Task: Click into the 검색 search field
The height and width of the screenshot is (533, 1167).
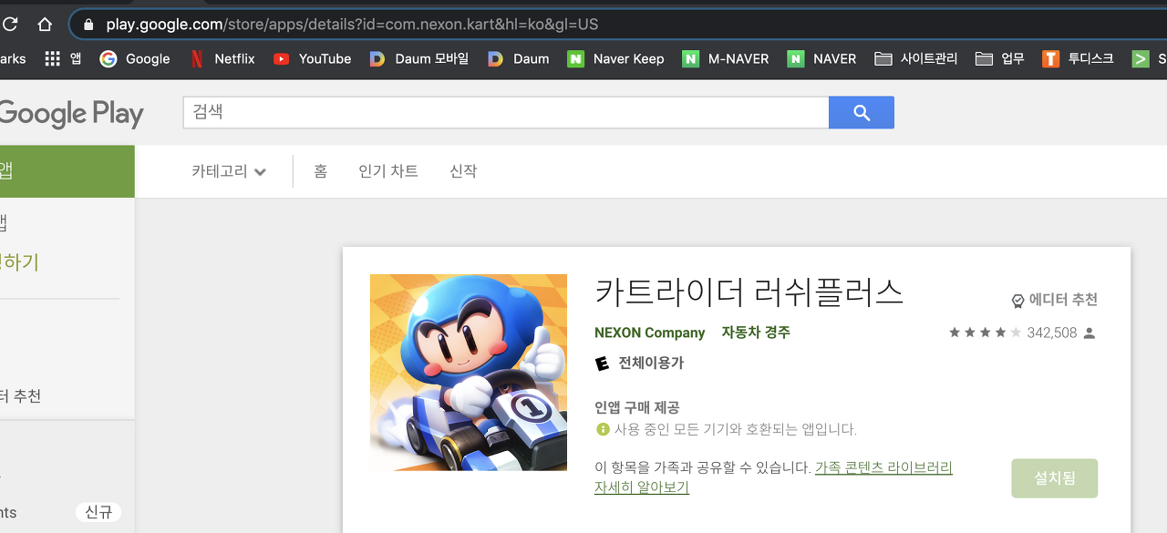Action: point(505,112)
